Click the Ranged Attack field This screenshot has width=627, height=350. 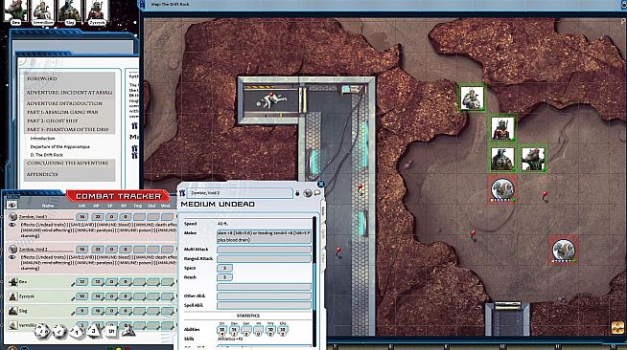click(264, 259)
